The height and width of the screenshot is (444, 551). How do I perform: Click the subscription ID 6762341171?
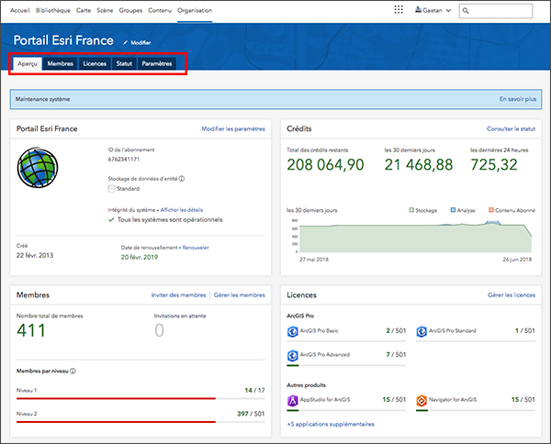(x=124, y=159)
